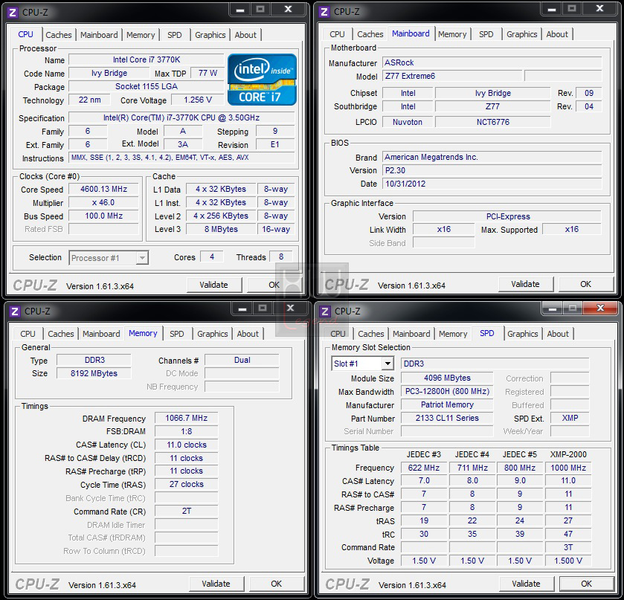Click Validate in the SPD tab window

526,584
